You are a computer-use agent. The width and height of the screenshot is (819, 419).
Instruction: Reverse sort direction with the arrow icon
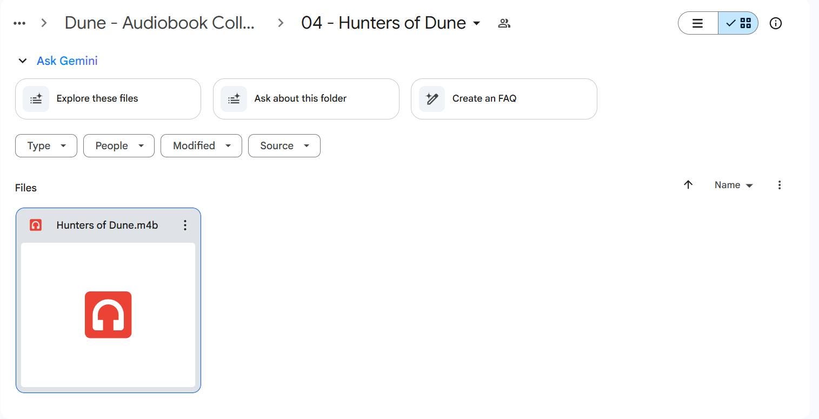click(688, 185)
